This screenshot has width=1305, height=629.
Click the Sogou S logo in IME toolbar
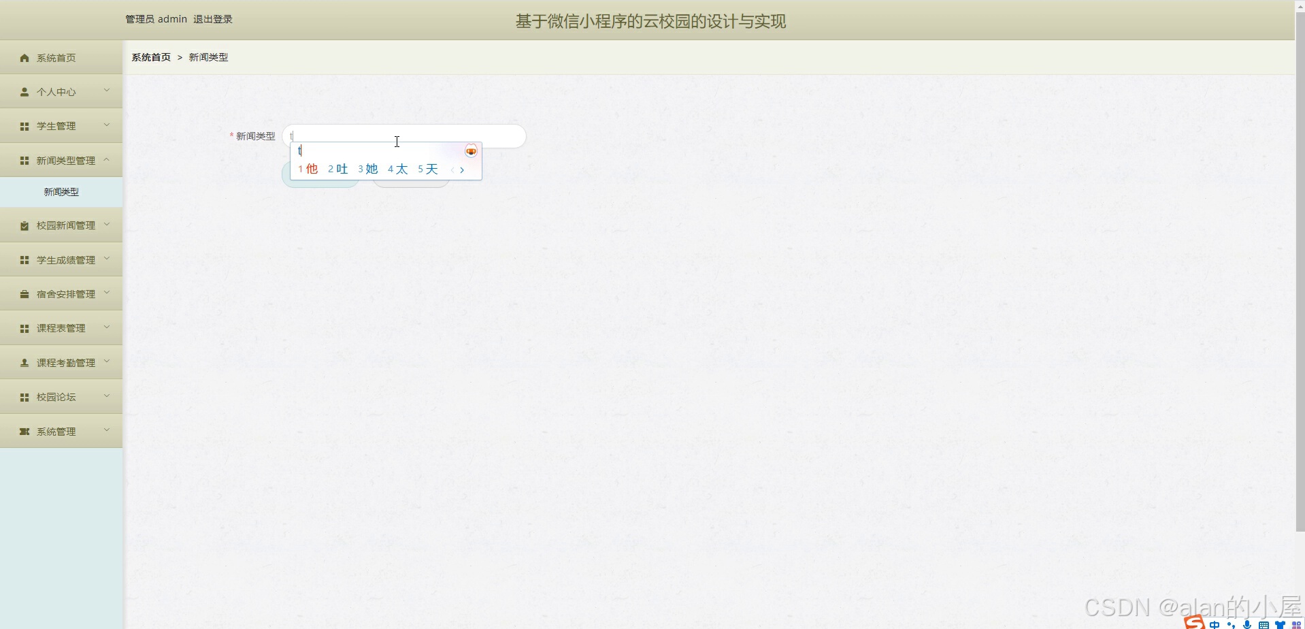pyautogui.click(x=1194, y=622)
